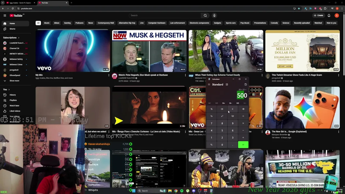Click the YouTube logo

(16, 16)
